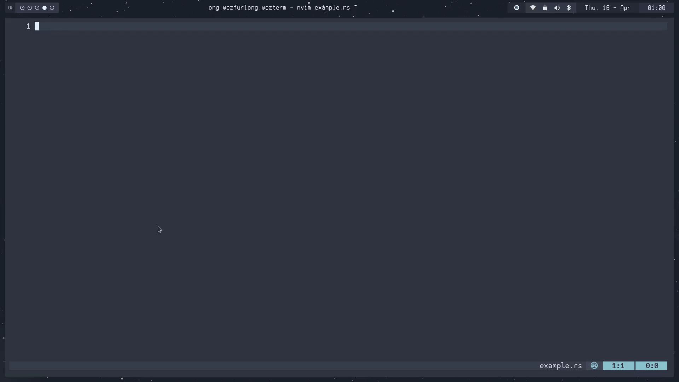Image resolution: width=679 pixels, height=382 pixels.
Task: Click the example.rs filename in the statusline
Action: pyautogui.click(x=561, y=366)
